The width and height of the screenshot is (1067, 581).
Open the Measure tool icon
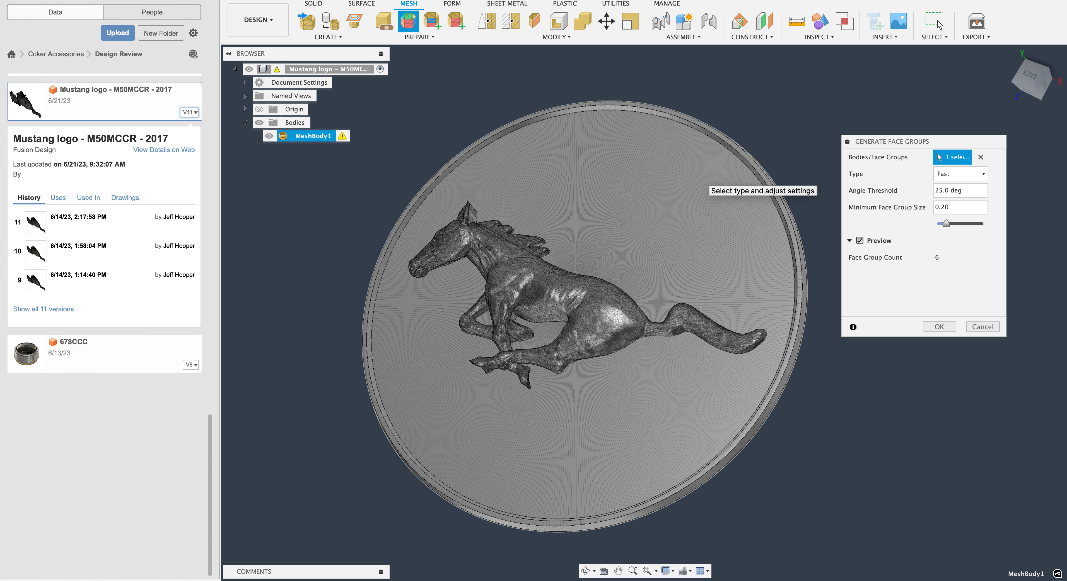tap(796, 21)
